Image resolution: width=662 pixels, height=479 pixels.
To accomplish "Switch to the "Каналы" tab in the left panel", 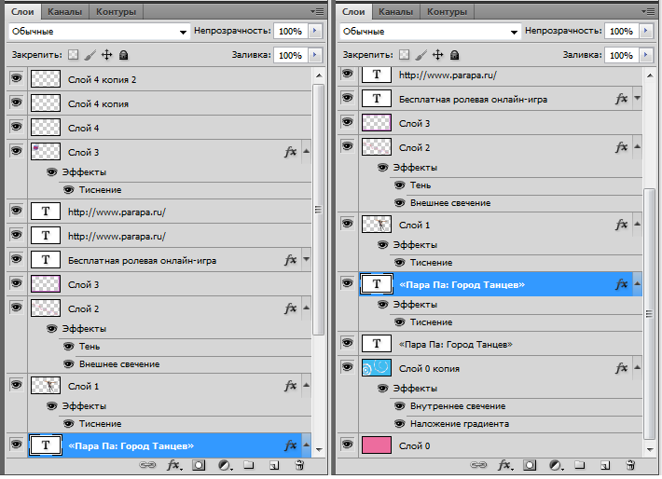I will [x=63, y=12].
